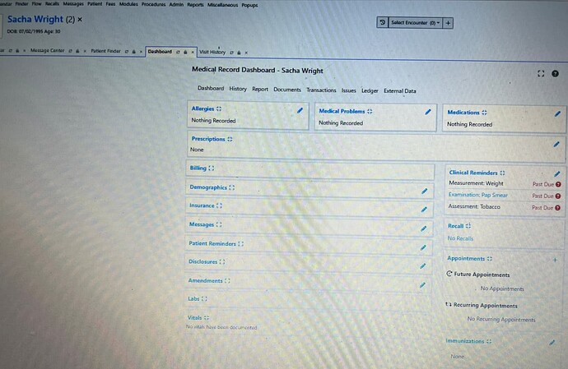Lock the Visit History tab

pyautogui.click(x=239, y=53)
